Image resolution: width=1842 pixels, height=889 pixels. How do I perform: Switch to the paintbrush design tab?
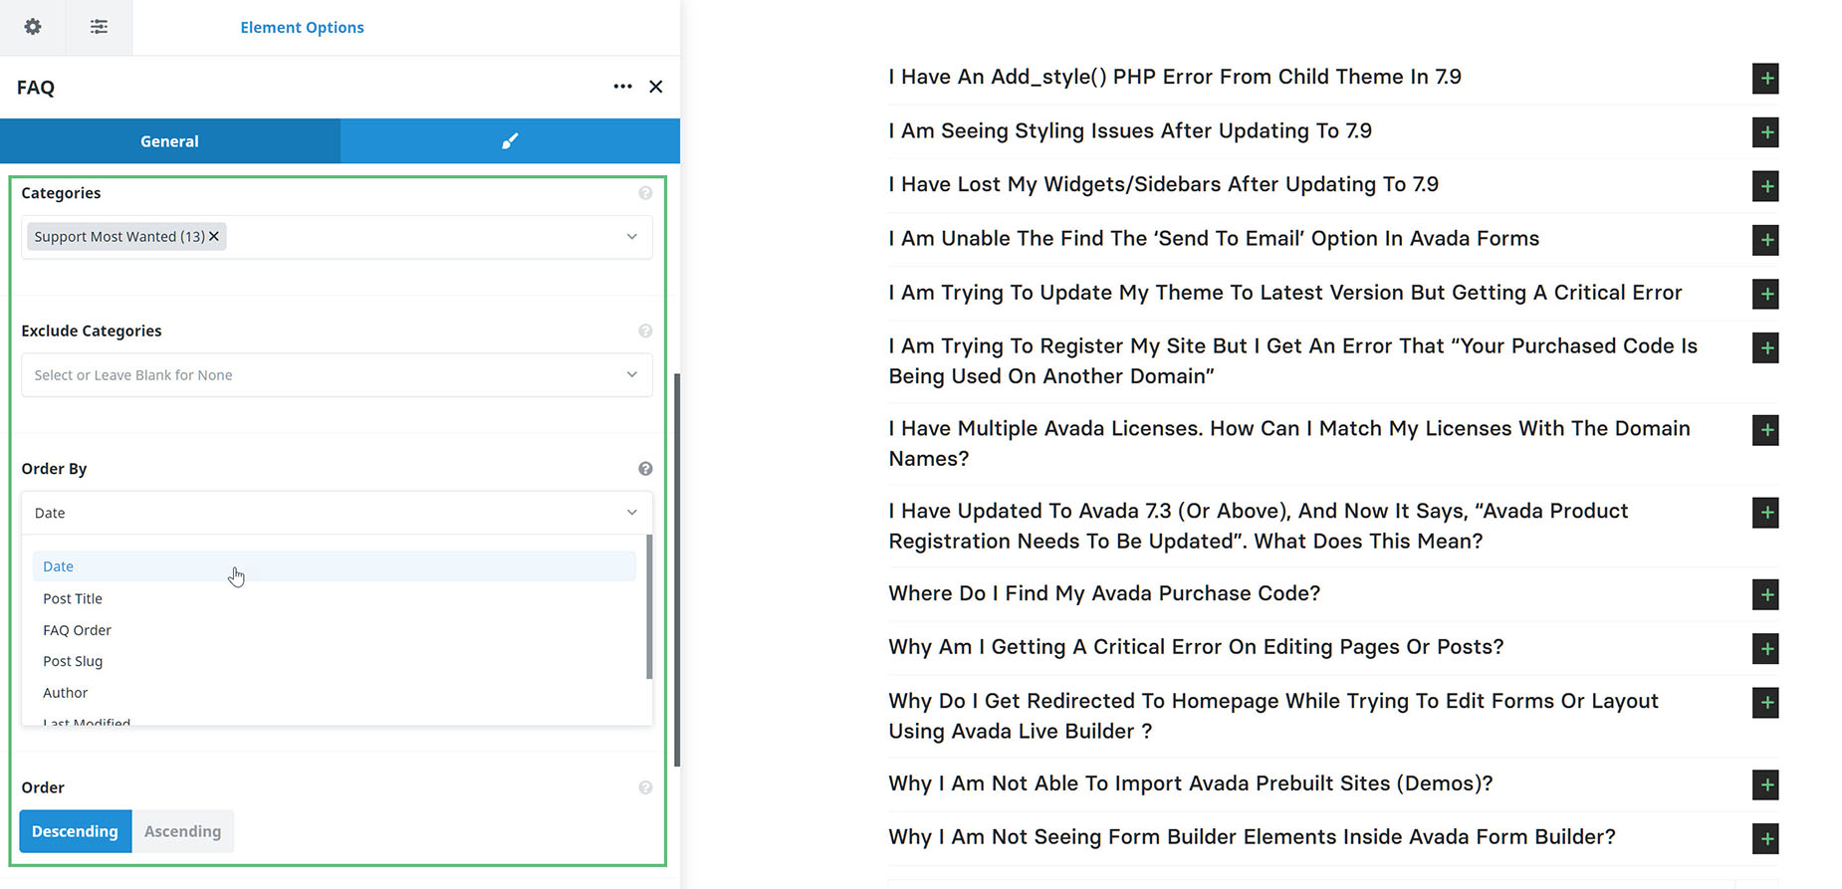point(510,140)
